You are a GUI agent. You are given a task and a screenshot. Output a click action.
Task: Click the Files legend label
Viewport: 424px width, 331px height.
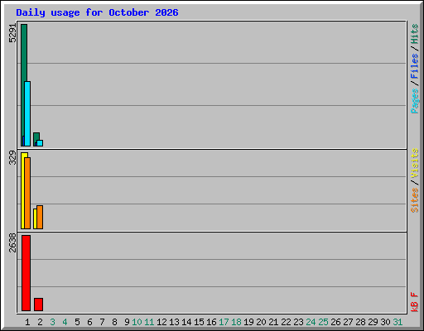414,66
